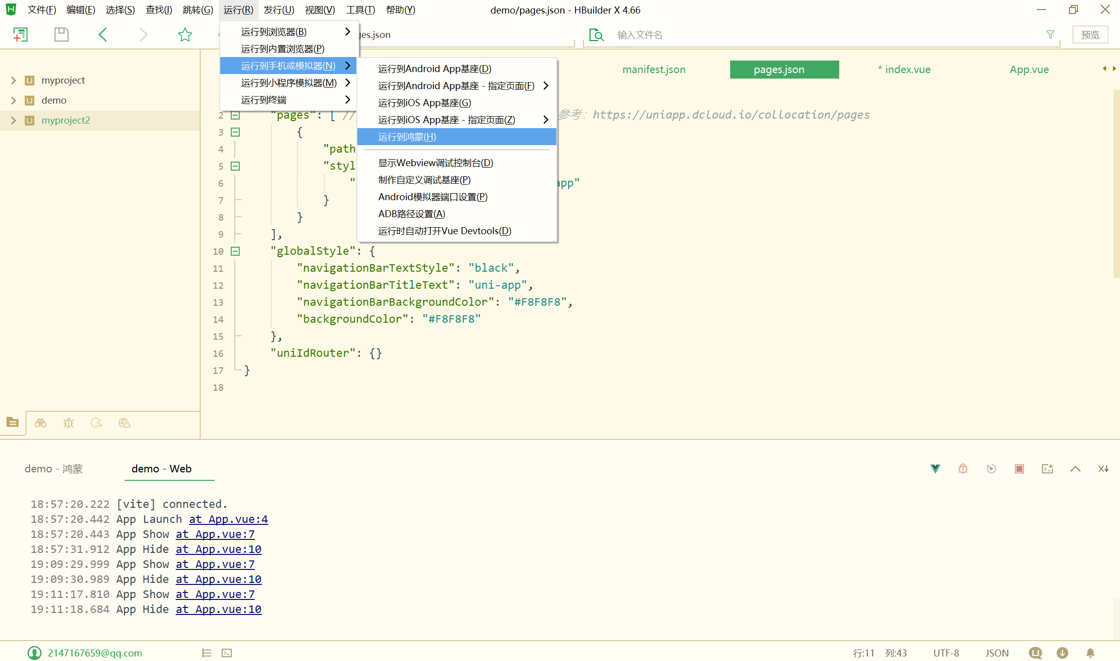Screen dimensions: 1120x661
Task: Select 运行到内置浏览器(P)
Action: (x=289, y=49)
